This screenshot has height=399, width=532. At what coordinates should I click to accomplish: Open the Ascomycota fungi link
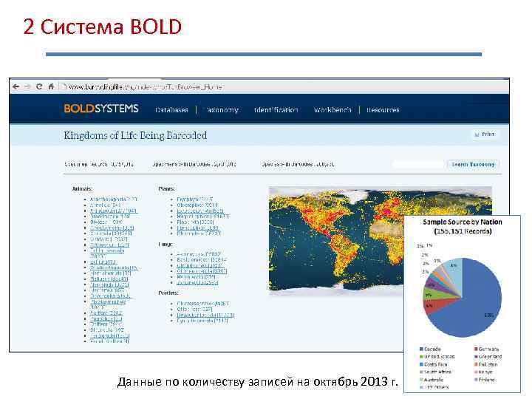(x=199, y=253)
